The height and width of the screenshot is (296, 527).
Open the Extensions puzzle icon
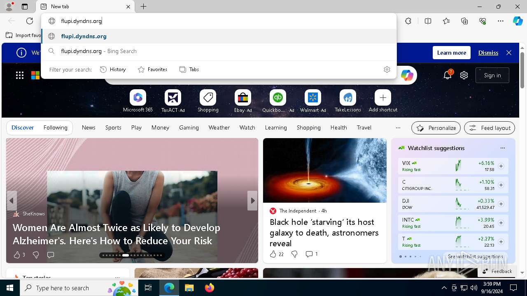coord(408,21)
